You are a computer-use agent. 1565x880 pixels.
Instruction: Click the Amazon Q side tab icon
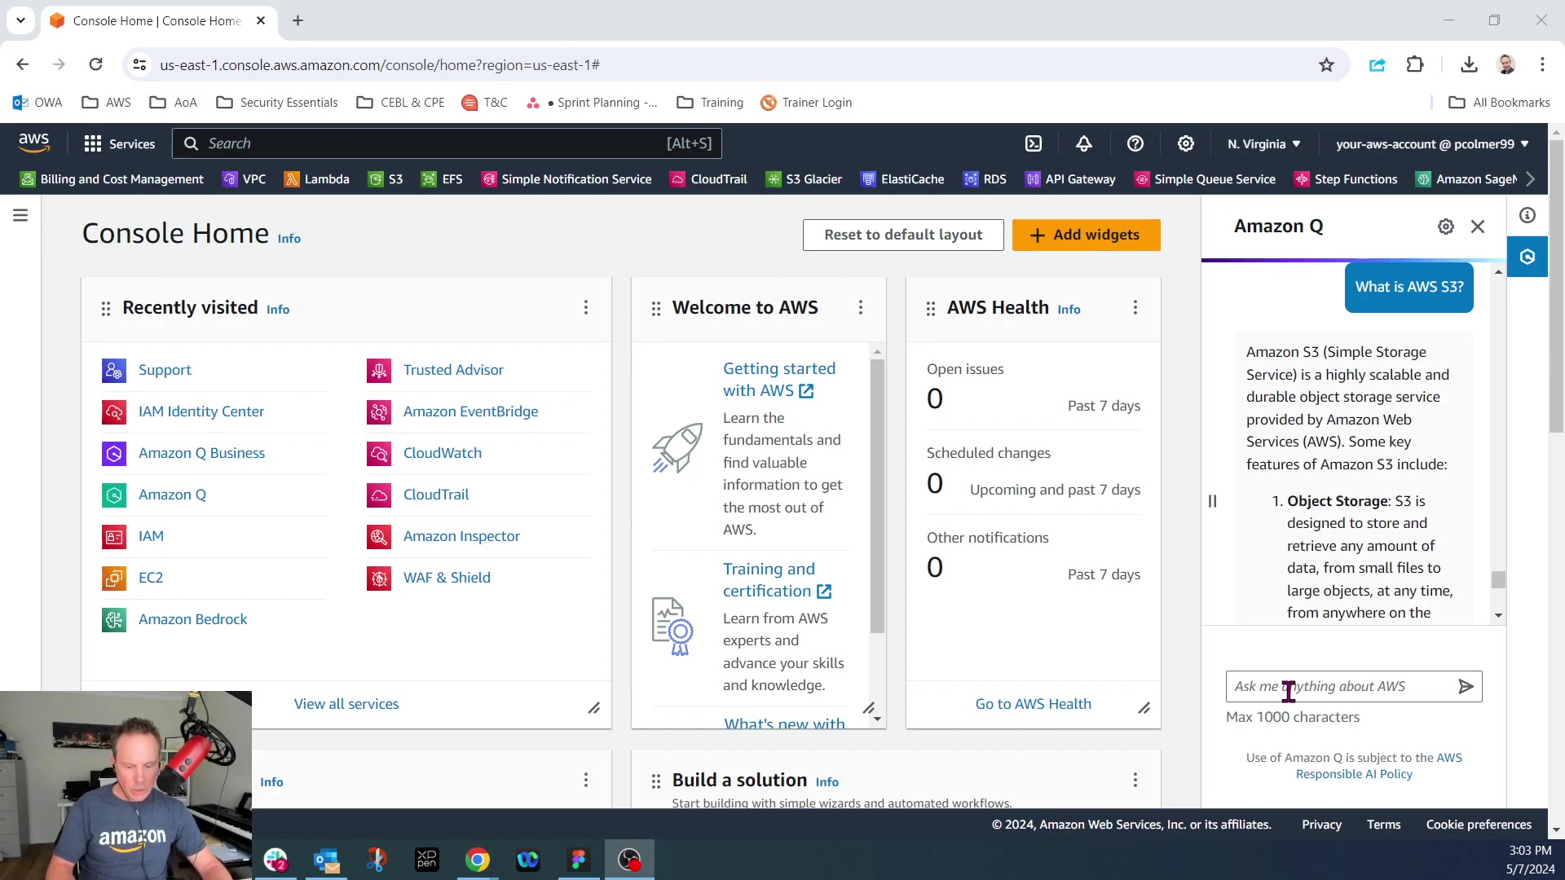point(1528,257)
